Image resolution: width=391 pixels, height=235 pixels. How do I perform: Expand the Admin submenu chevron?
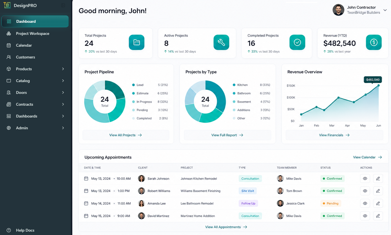(x=63, y=128)
